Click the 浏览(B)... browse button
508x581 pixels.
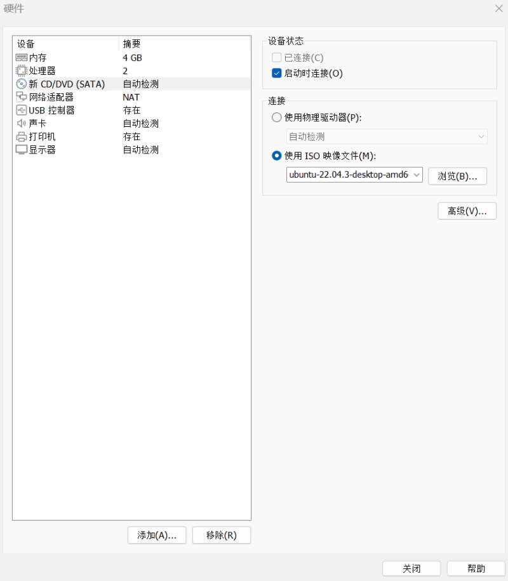458,176
